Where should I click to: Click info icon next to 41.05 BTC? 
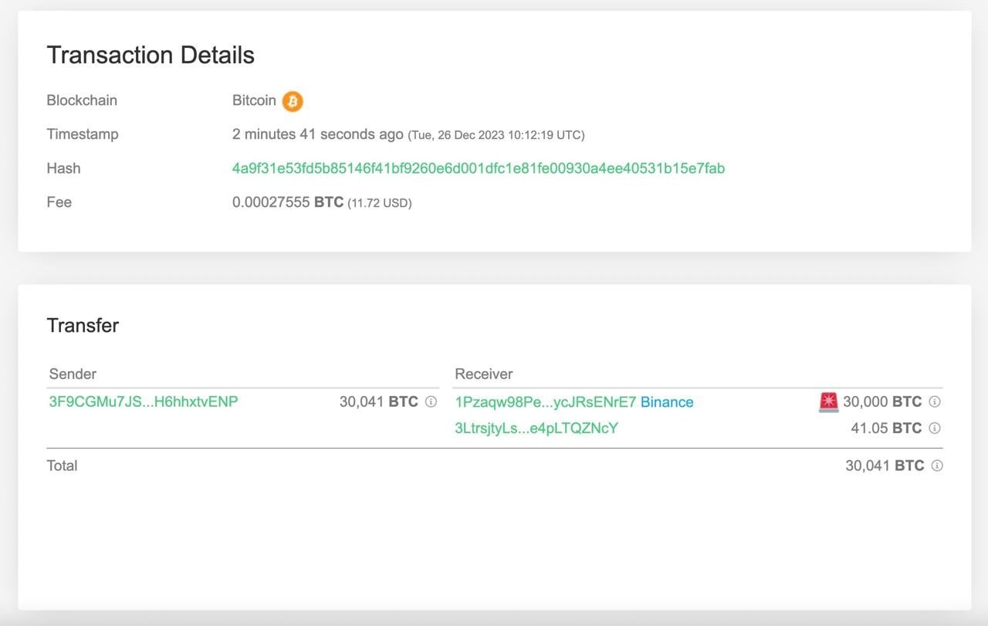click(x=935, y=428)
